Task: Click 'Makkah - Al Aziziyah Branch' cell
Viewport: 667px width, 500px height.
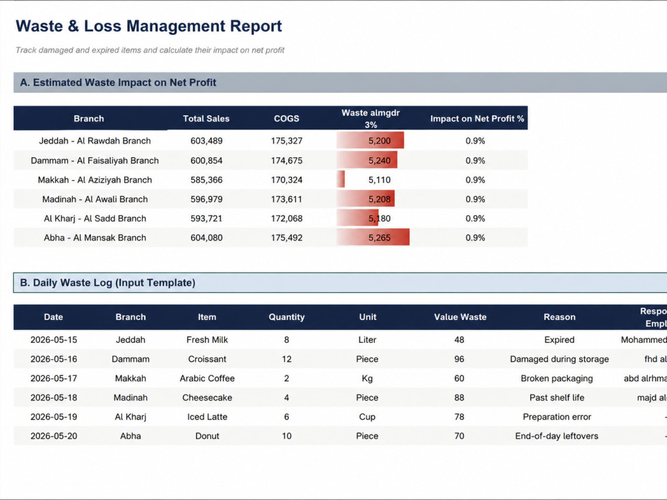Action: pyautogui.click(x=95, y=180)
